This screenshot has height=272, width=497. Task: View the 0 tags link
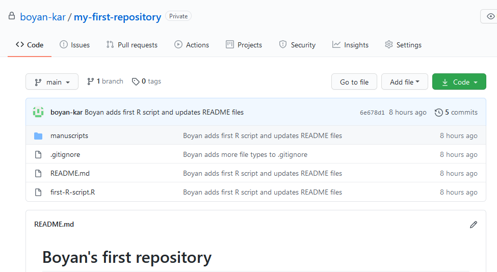(146, 81)
